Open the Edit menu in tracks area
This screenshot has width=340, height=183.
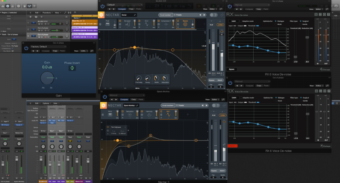(37, 13)
